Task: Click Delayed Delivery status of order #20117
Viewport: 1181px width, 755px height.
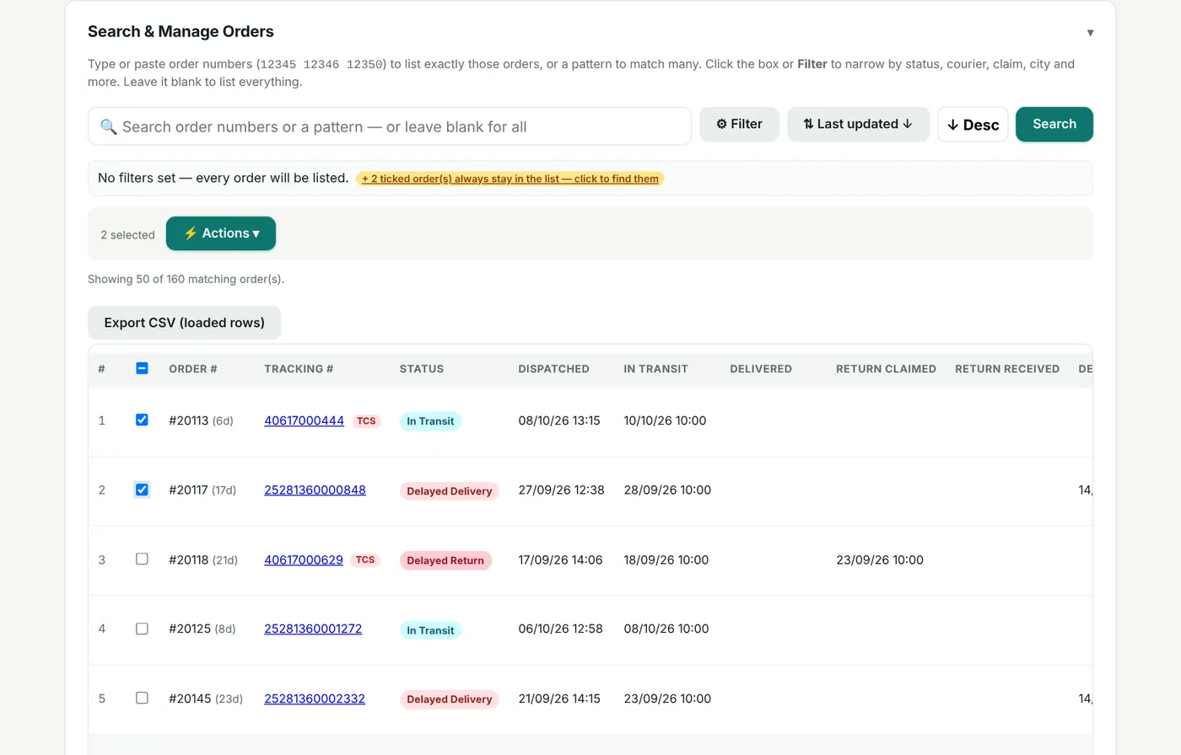Action: click(450, 491)
